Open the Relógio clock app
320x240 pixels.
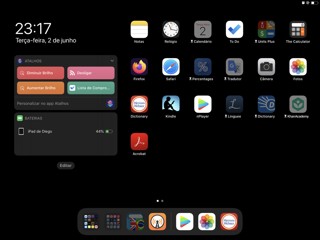(171, 29)
